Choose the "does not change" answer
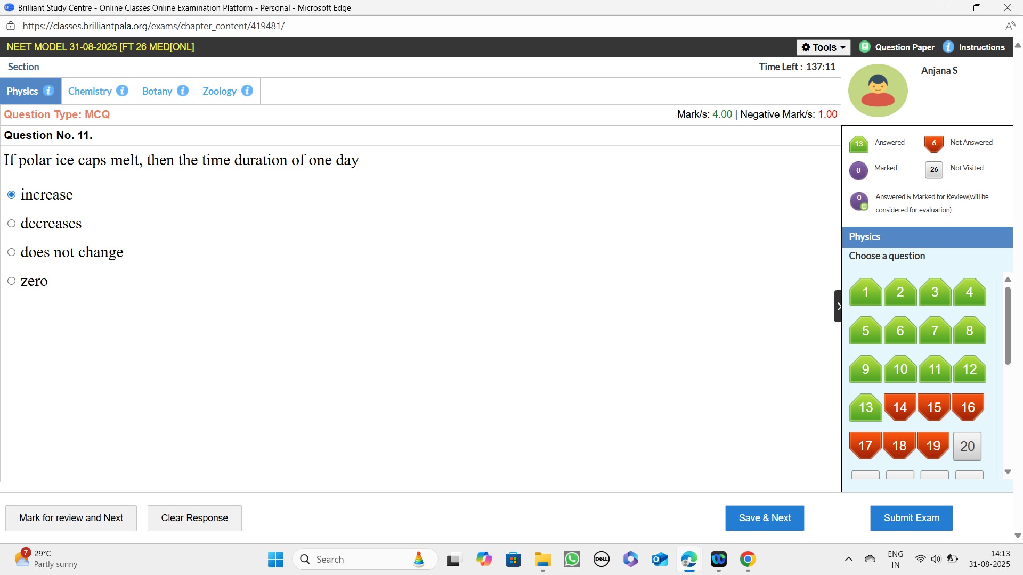The height and width of the screenshot is (575, 1023). pos(11,252)
